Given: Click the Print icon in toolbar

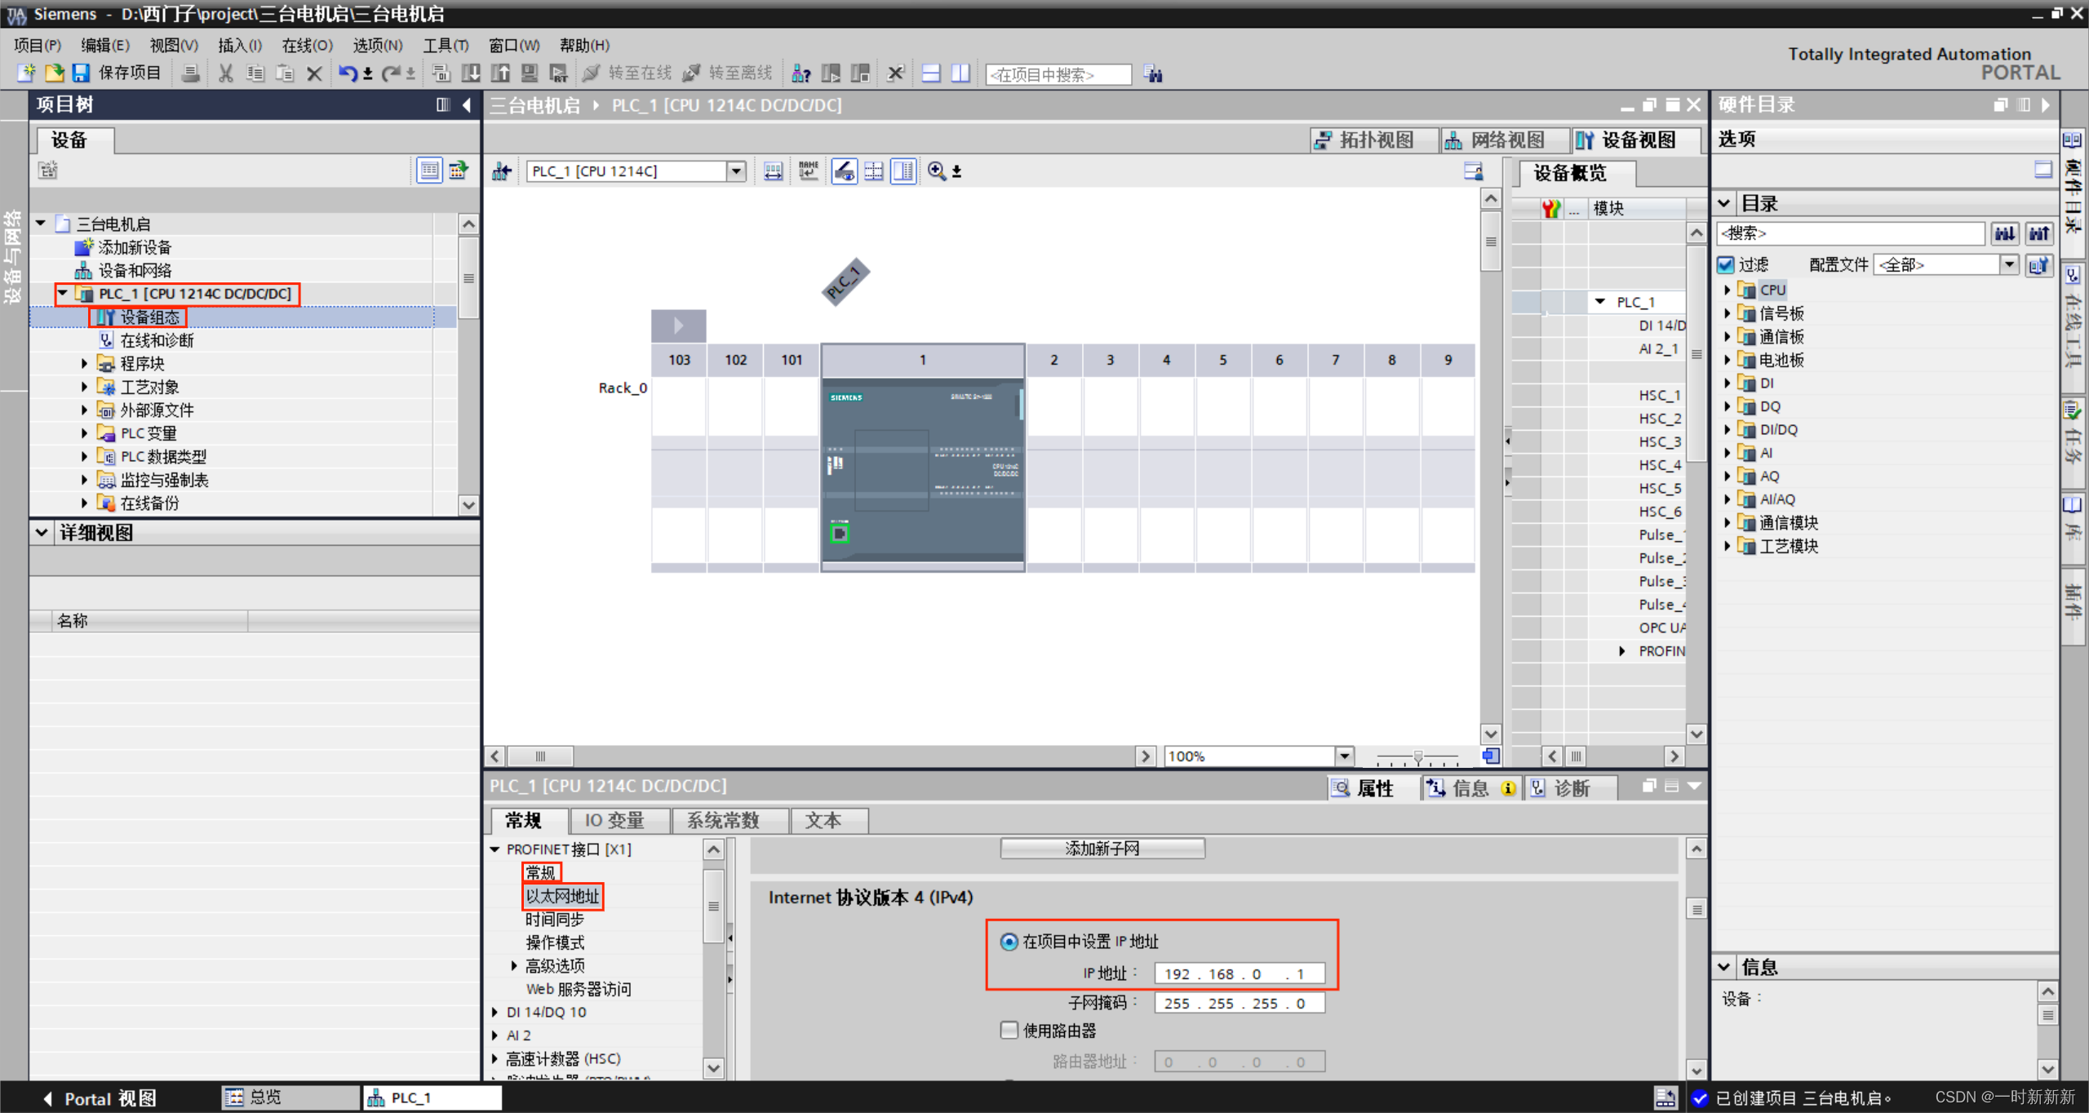Looking at the screenshot, I should pos(190,73).
